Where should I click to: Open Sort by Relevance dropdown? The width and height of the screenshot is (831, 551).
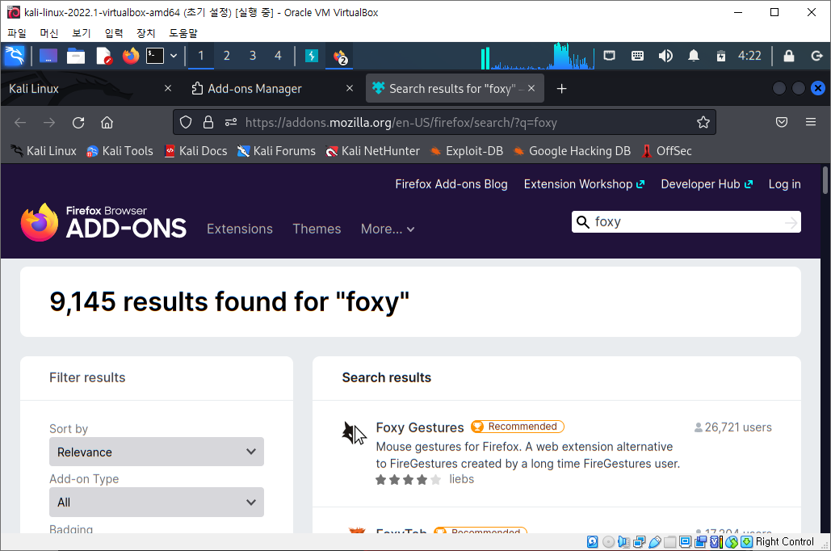tap(157, 452)
